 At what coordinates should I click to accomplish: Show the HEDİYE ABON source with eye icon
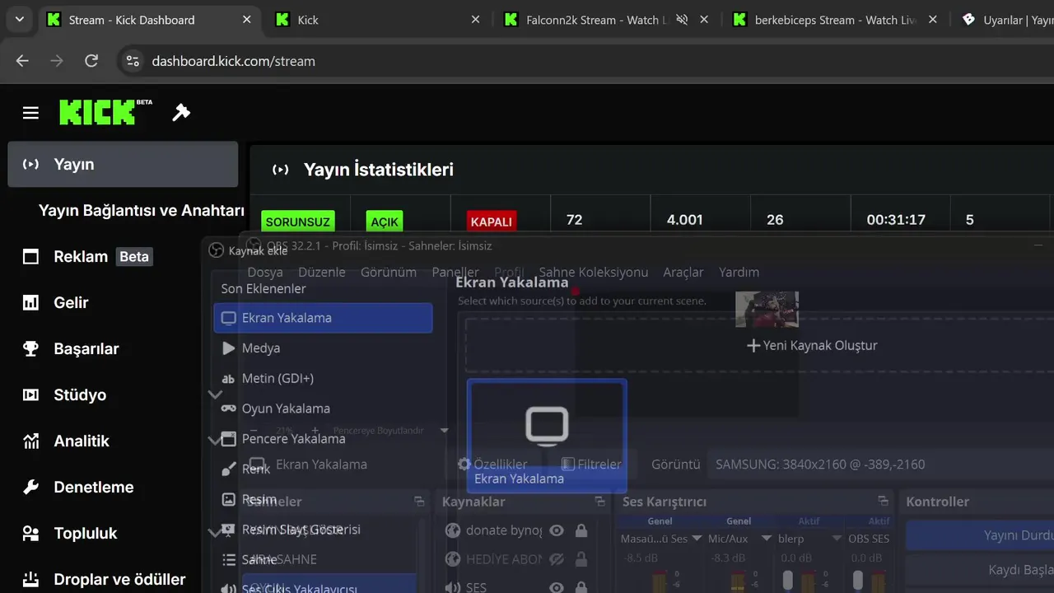(557, 560)
